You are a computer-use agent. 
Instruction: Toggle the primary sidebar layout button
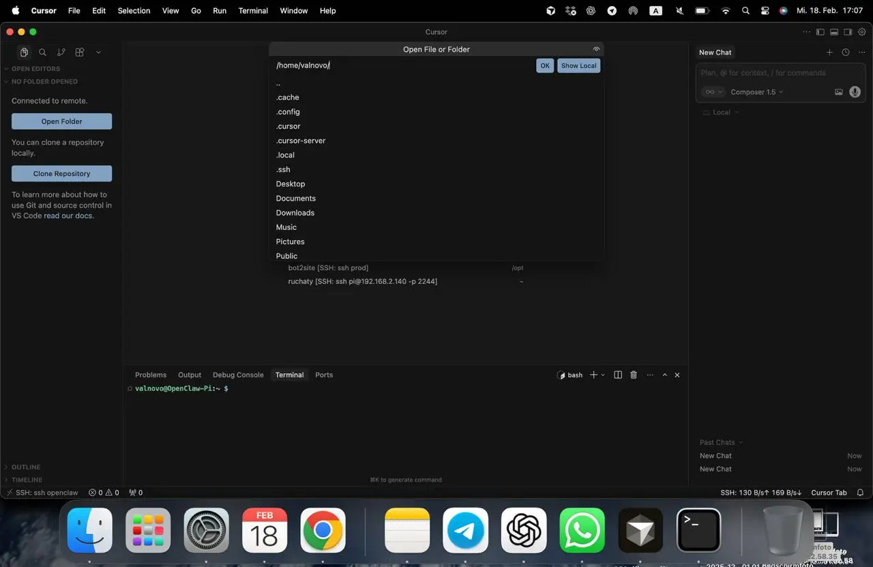click(x=820, y=32)
